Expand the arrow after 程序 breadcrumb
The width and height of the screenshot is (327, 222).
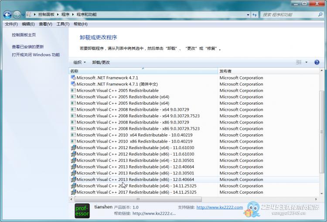point(73,14)
